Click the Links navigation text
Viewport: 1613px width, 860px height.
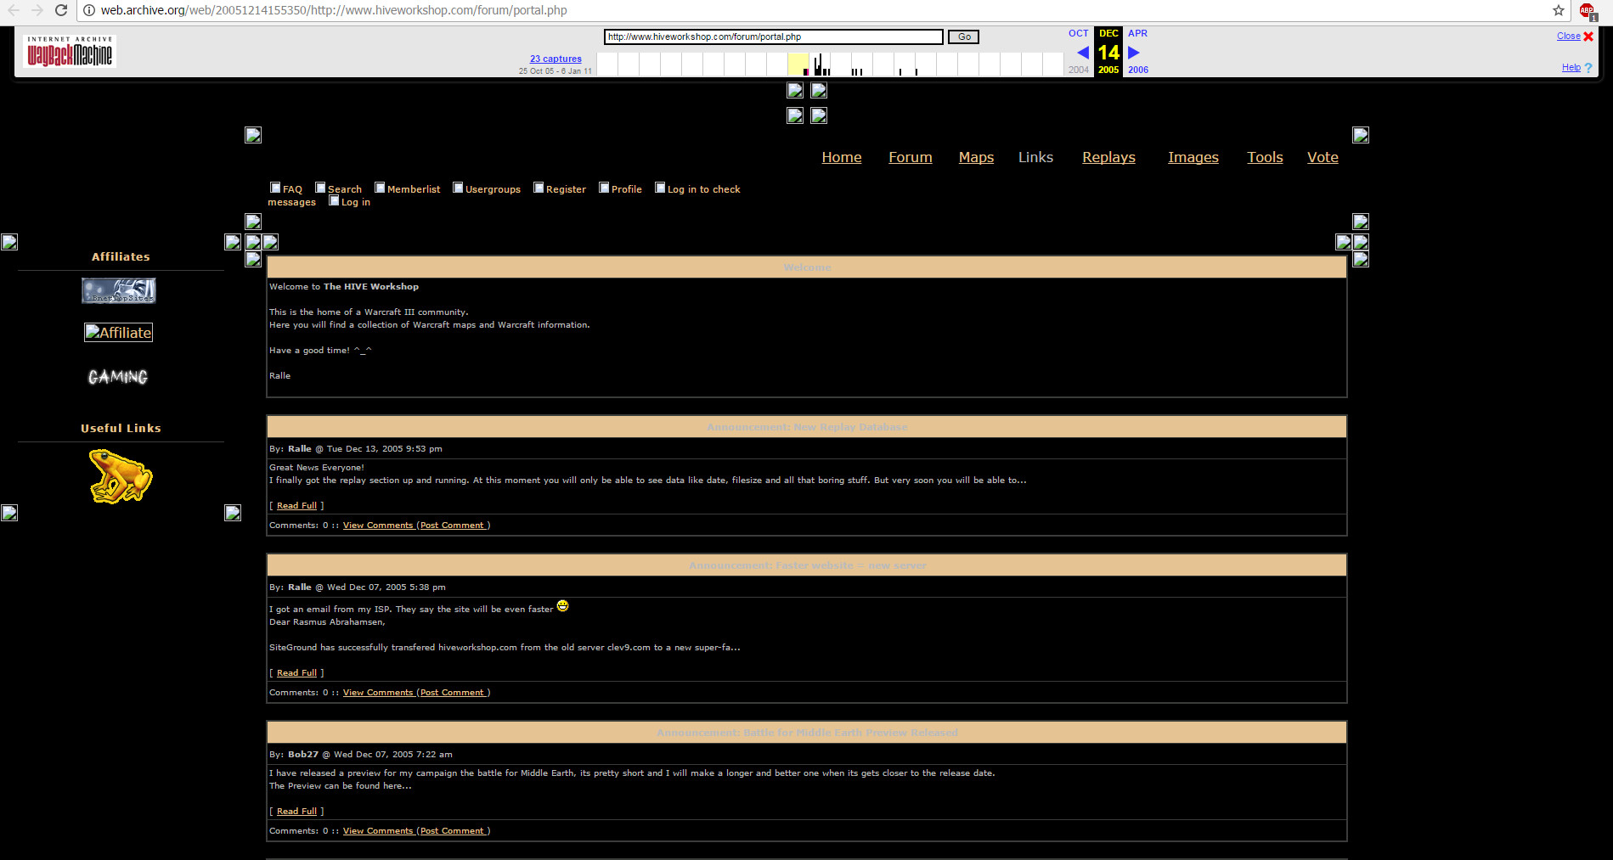1035,157
